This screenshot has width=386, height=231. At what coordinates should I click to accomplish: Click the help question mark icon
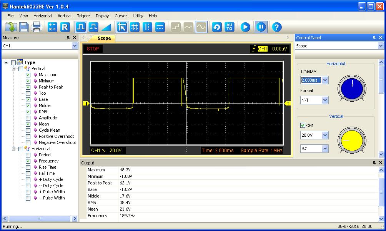tap(277, 27)
